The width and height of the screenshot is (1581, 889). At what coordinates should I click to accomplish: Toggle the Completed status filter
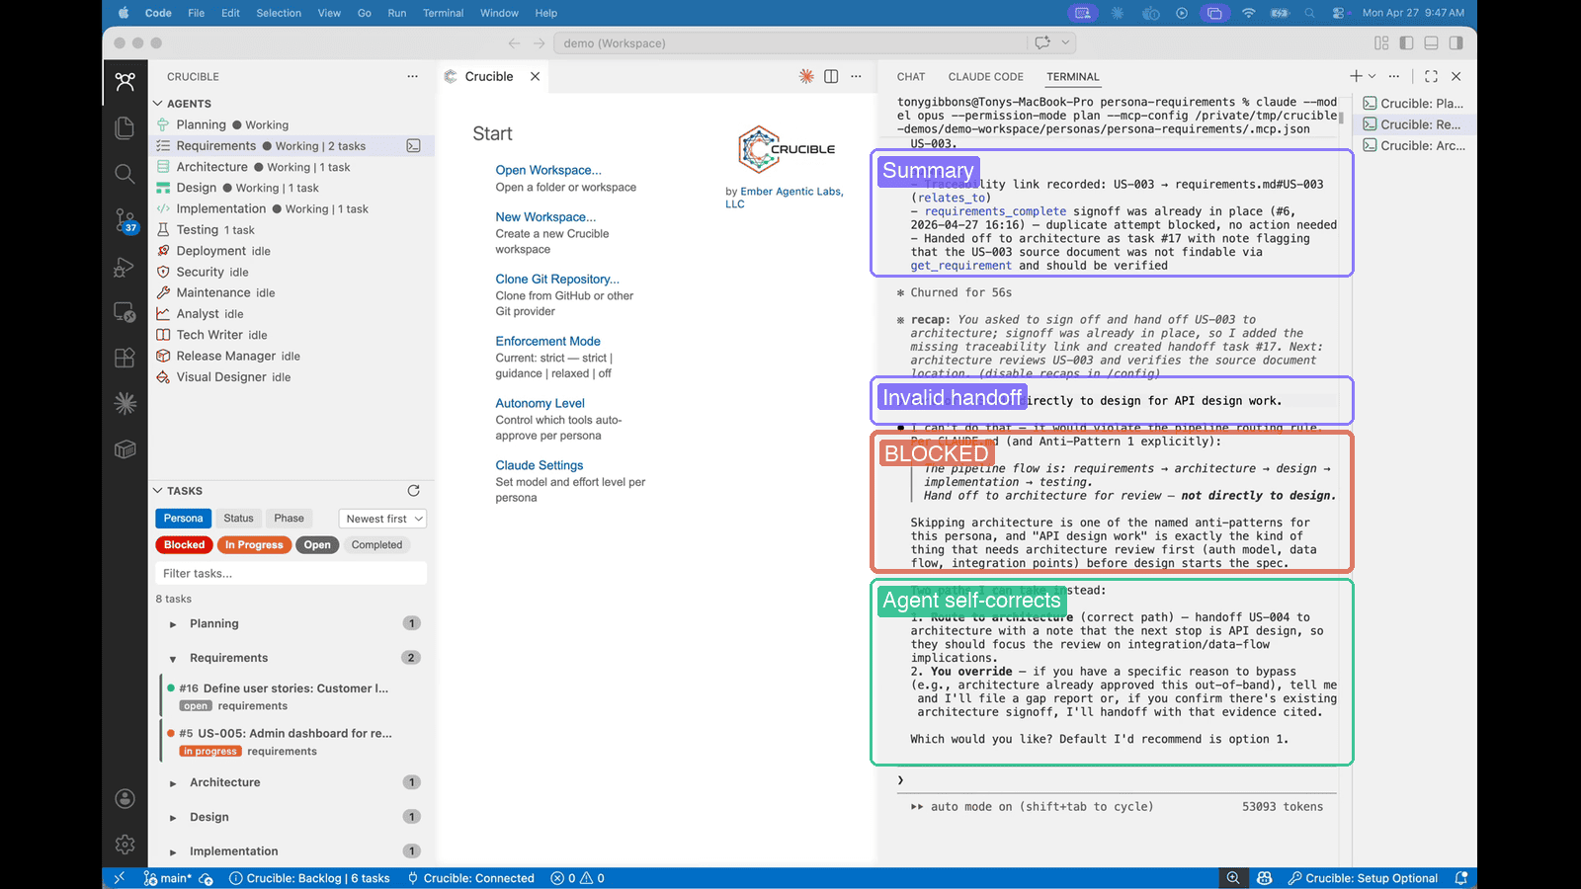coord(376,545)
